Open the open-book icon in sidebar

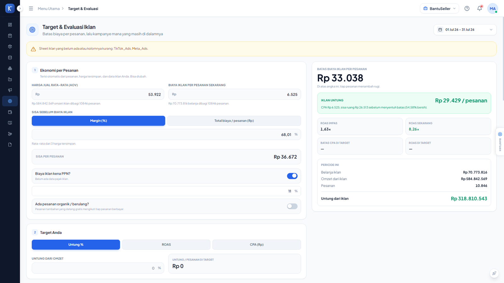(10, 123)
